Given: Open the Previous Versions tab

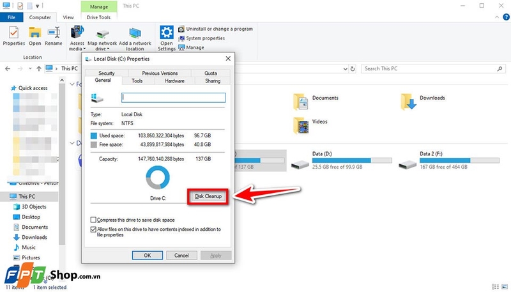Looking at the screenshot, I should 160,73.
